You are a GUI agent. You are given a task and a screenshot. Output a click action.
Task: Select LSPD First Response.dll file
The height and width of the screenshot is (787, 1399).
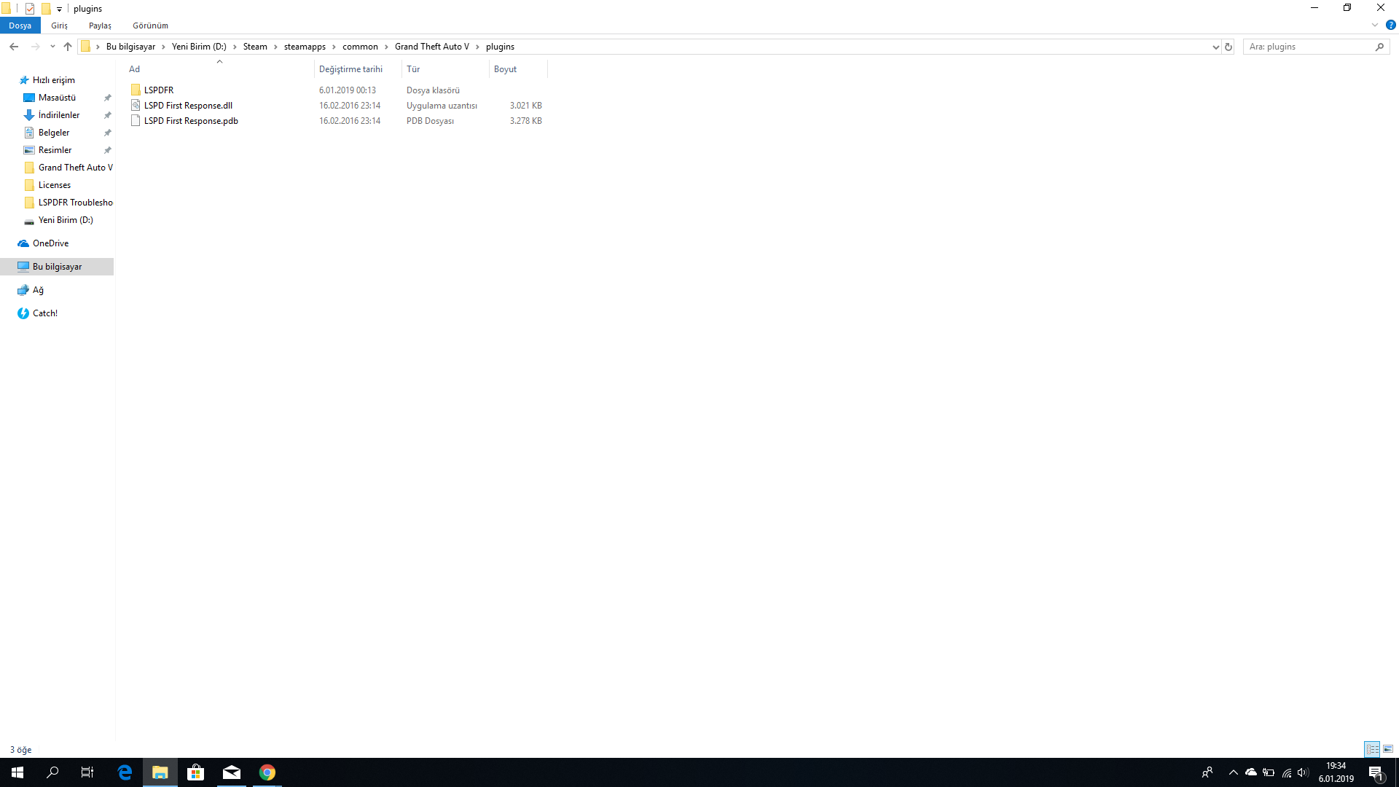point(188,106)
